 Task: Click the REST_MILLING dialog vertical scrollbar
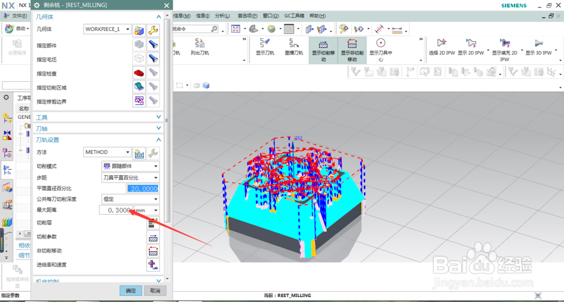(167, 121)
